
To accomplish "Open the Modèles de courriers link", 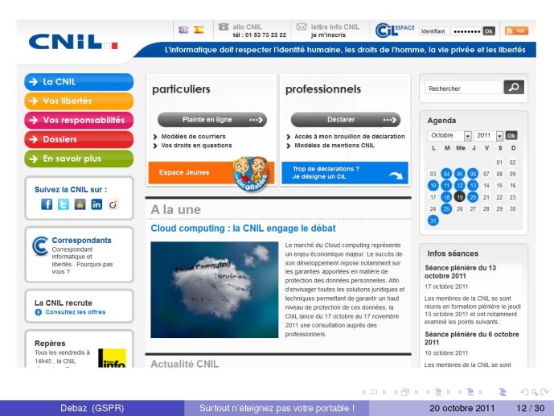I will [193, 137].
